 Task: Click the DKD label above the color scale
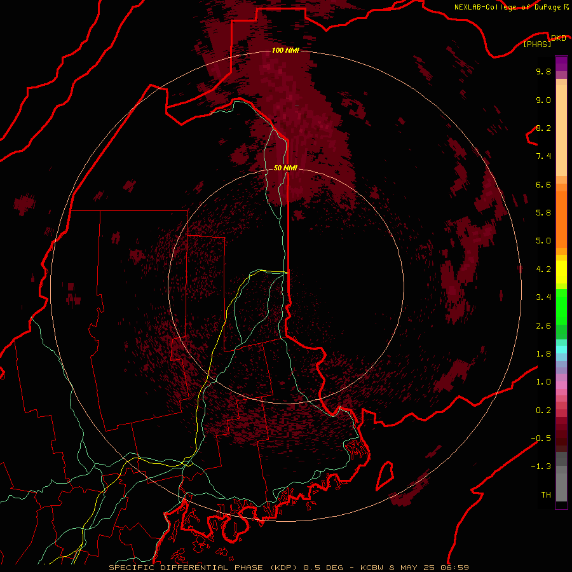558,37
